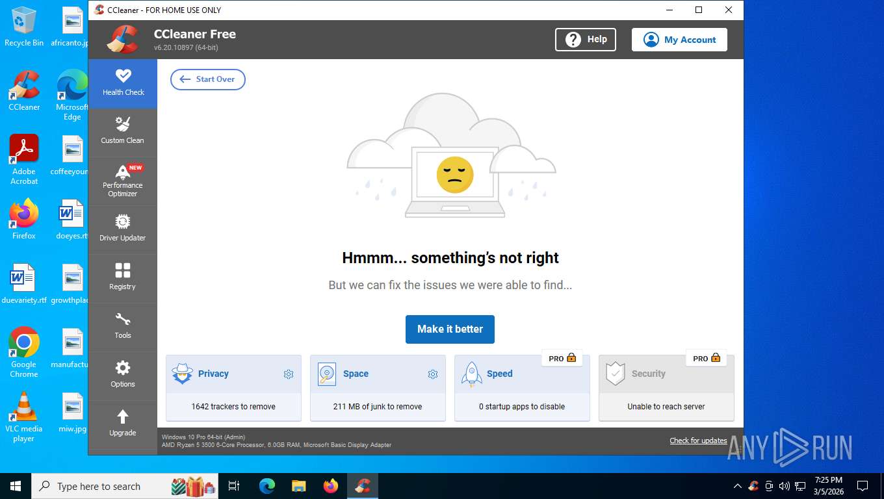
Task: Click the Check for updates link
Action: pyautogui.click(x=698, y=441)
